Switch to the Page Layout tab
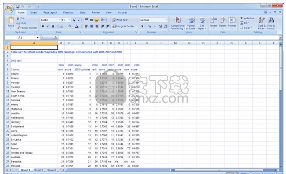Viewport: 286px width, 174px height. point(50,13)
